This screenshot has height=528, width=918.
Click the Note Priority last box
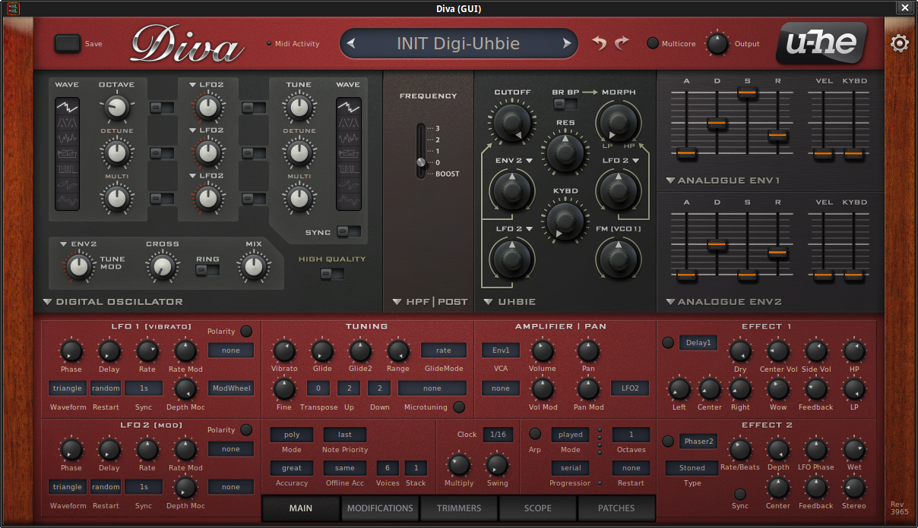tap(345, 435)
